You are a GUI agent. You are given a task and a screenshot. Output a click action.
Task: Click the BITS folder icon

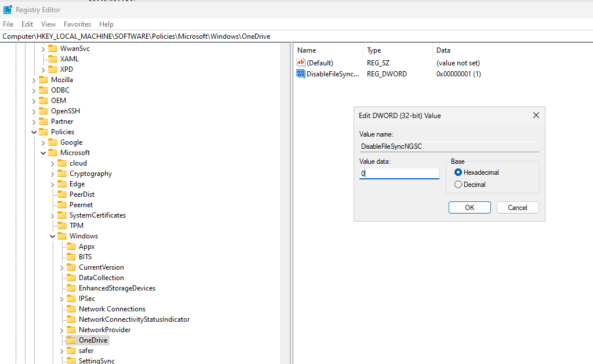(x=71, y=257)
